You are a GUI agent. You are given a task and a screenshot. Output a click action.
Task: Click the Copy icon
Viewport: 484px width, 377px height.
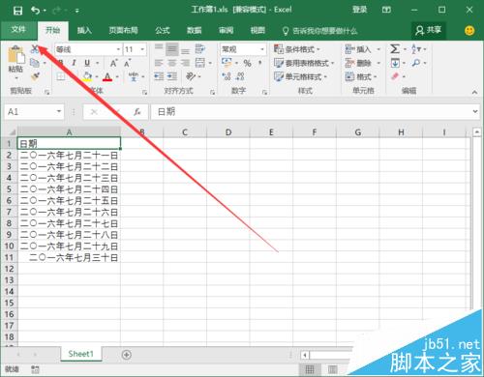(35, 63)
